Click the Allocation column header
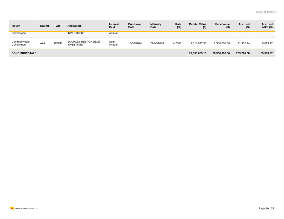This screenshot has height=219, width=284. tap(74, 26)
